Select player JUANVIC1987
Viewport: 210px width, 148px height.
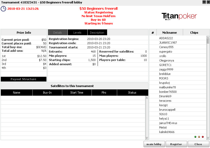point(178,43)
